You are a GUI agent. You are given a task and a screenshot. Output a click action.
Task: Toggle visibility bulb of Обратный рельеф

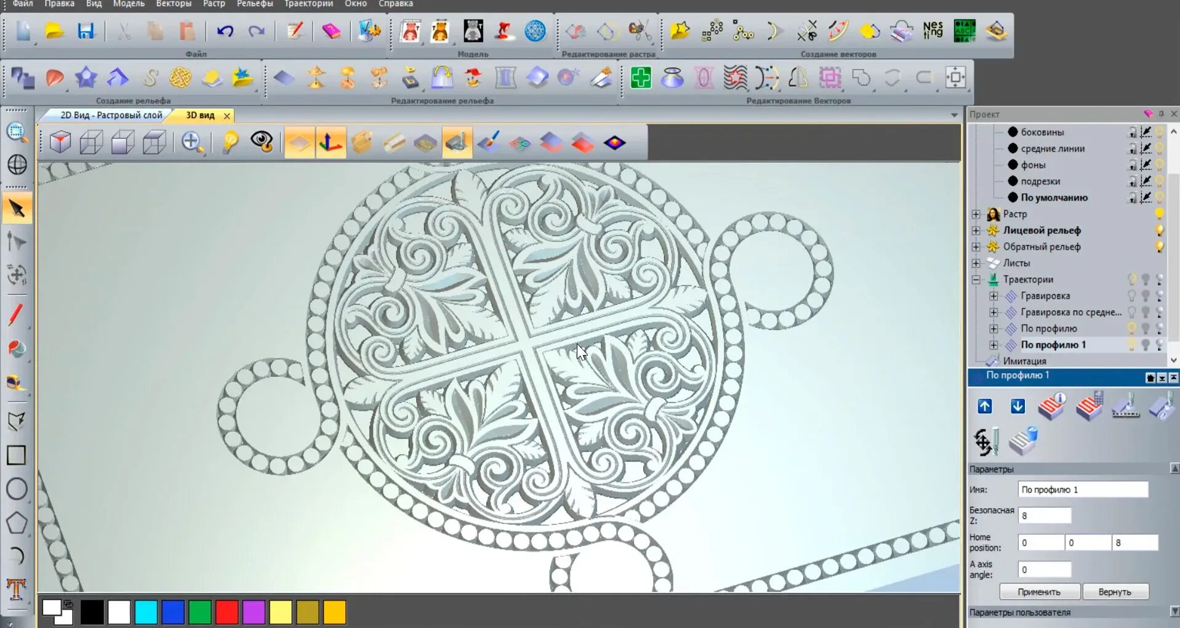1159,247
